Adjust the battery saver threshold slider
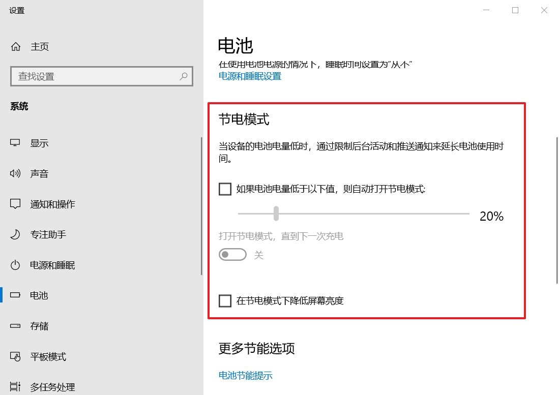559x395 pixels. [276, 215]
